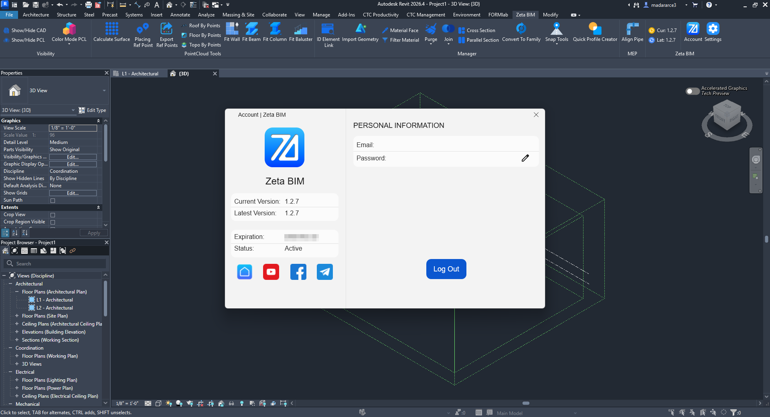Click Edit for Visibility/Graphics overrides
The image size is (770, 417).
tap(73, 157)
